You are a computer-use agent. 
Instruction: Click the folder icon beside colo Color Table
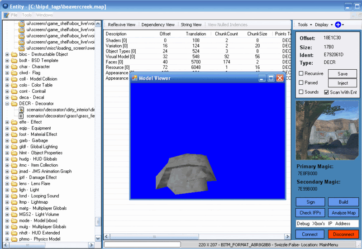pos(14,85)
